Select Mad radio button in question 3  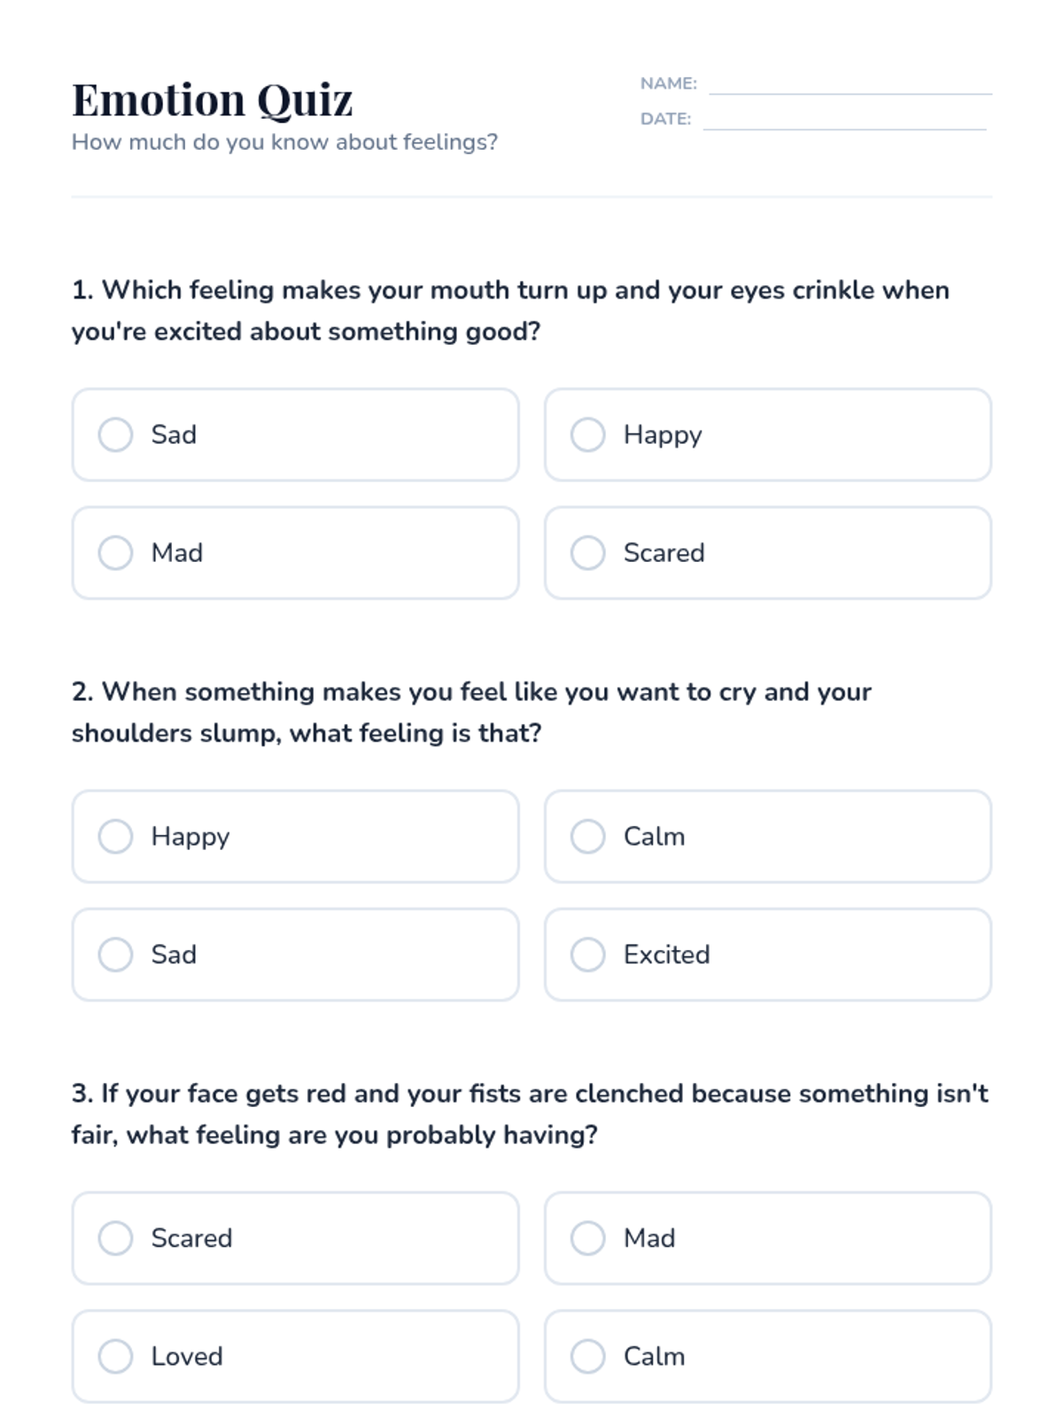(587, 1238)
